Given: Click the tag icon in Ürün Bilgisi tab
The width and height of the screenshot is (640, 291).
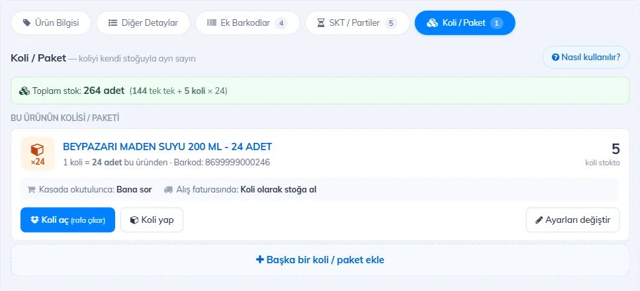Looking at the screenshot, I should pos(27,23).
